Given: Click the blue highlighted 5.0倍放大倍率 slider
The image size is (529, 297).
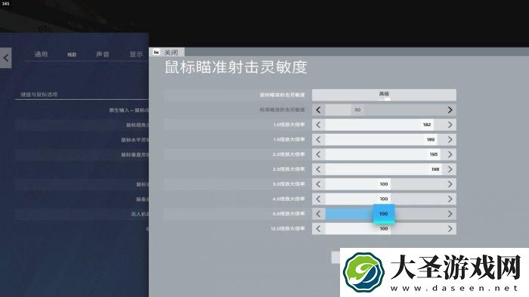Looking at the screenshot, I should pos(384,214).
